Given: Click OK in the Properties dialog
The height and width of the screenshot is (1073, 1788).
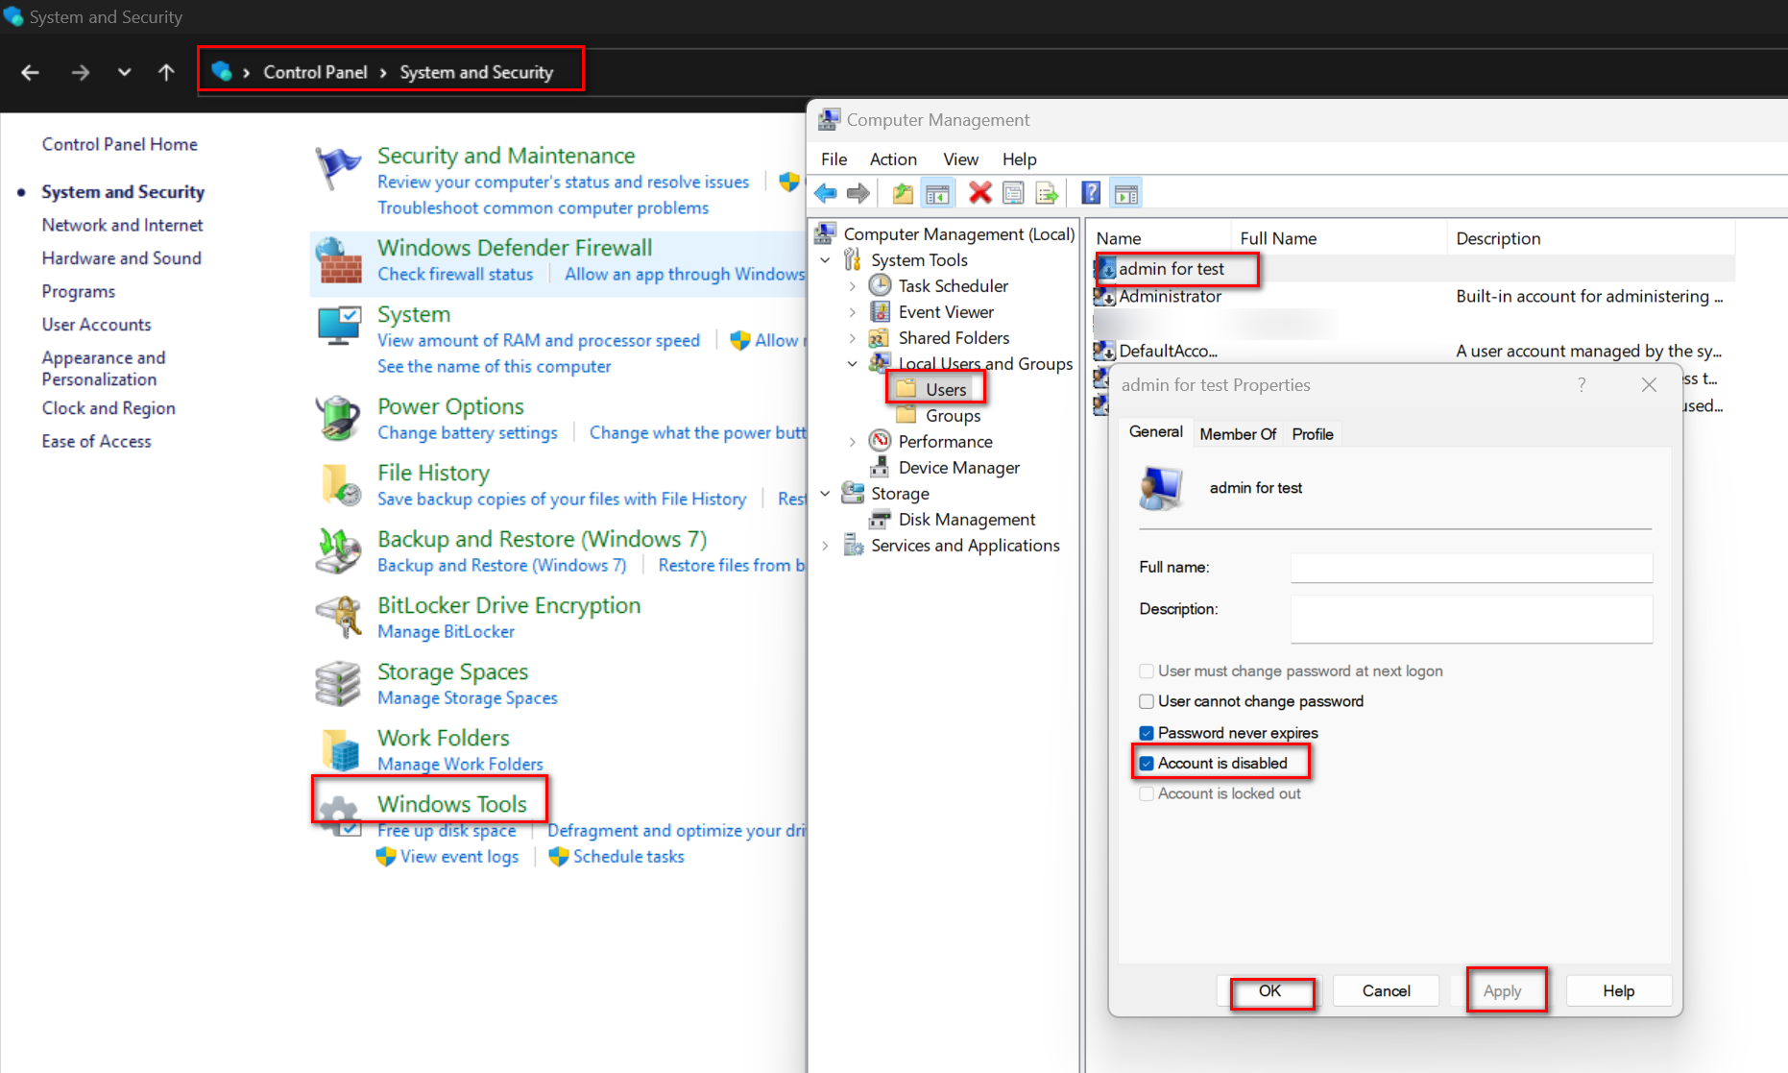Looking at the screenshot, I should click(x=1269, y=991).
